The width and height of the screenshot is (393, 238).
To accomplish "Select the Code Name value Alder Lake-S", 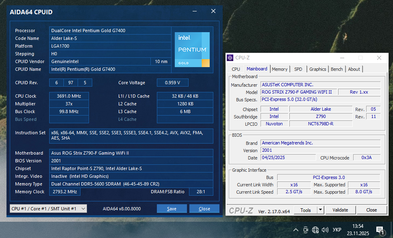I will point(110,38).
